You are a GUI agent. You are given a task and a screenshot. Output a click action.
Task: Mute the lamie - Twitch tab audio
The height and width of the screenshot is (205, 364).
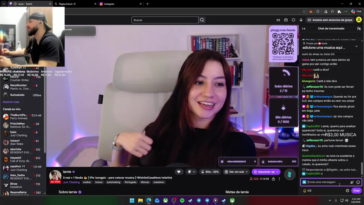pyautogui.click(x=15, y=4)
